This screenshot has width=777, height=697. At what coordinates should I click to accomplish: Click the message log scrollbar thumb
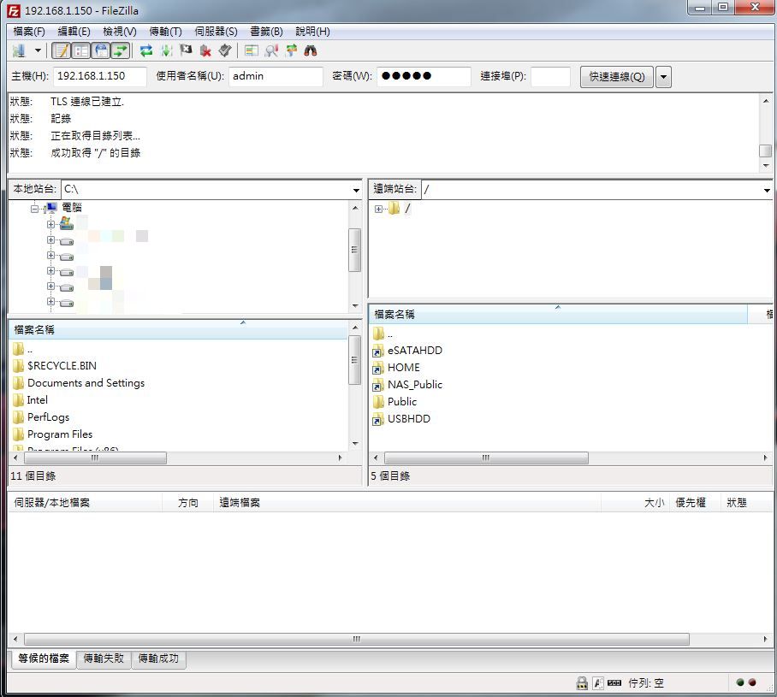pyautogui.click(x=766, y=151)
